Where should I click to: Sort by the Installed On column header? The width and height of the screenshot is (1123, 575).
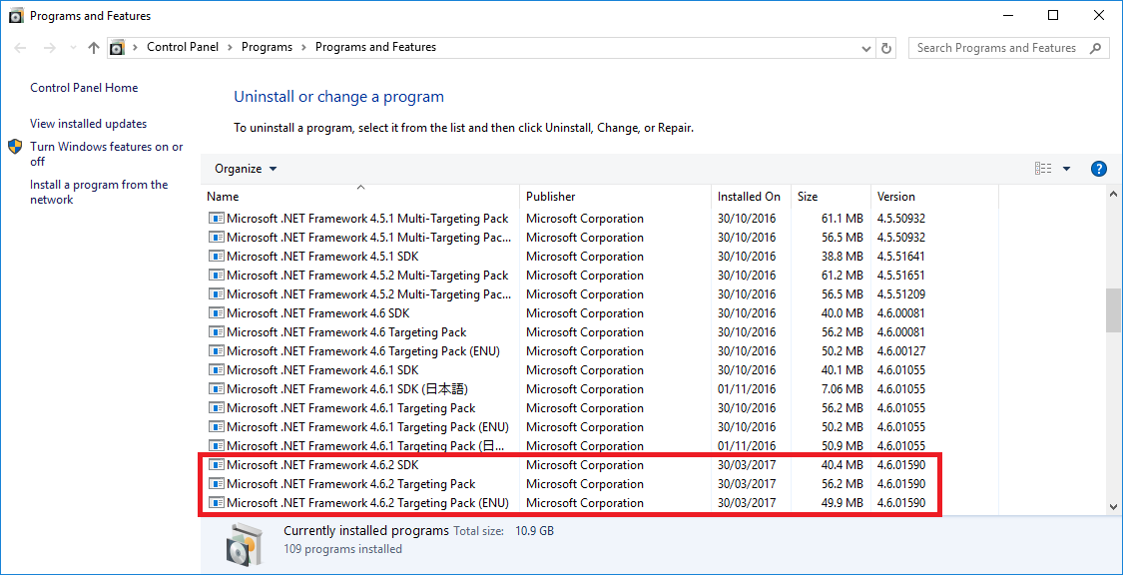click(749, 197)
